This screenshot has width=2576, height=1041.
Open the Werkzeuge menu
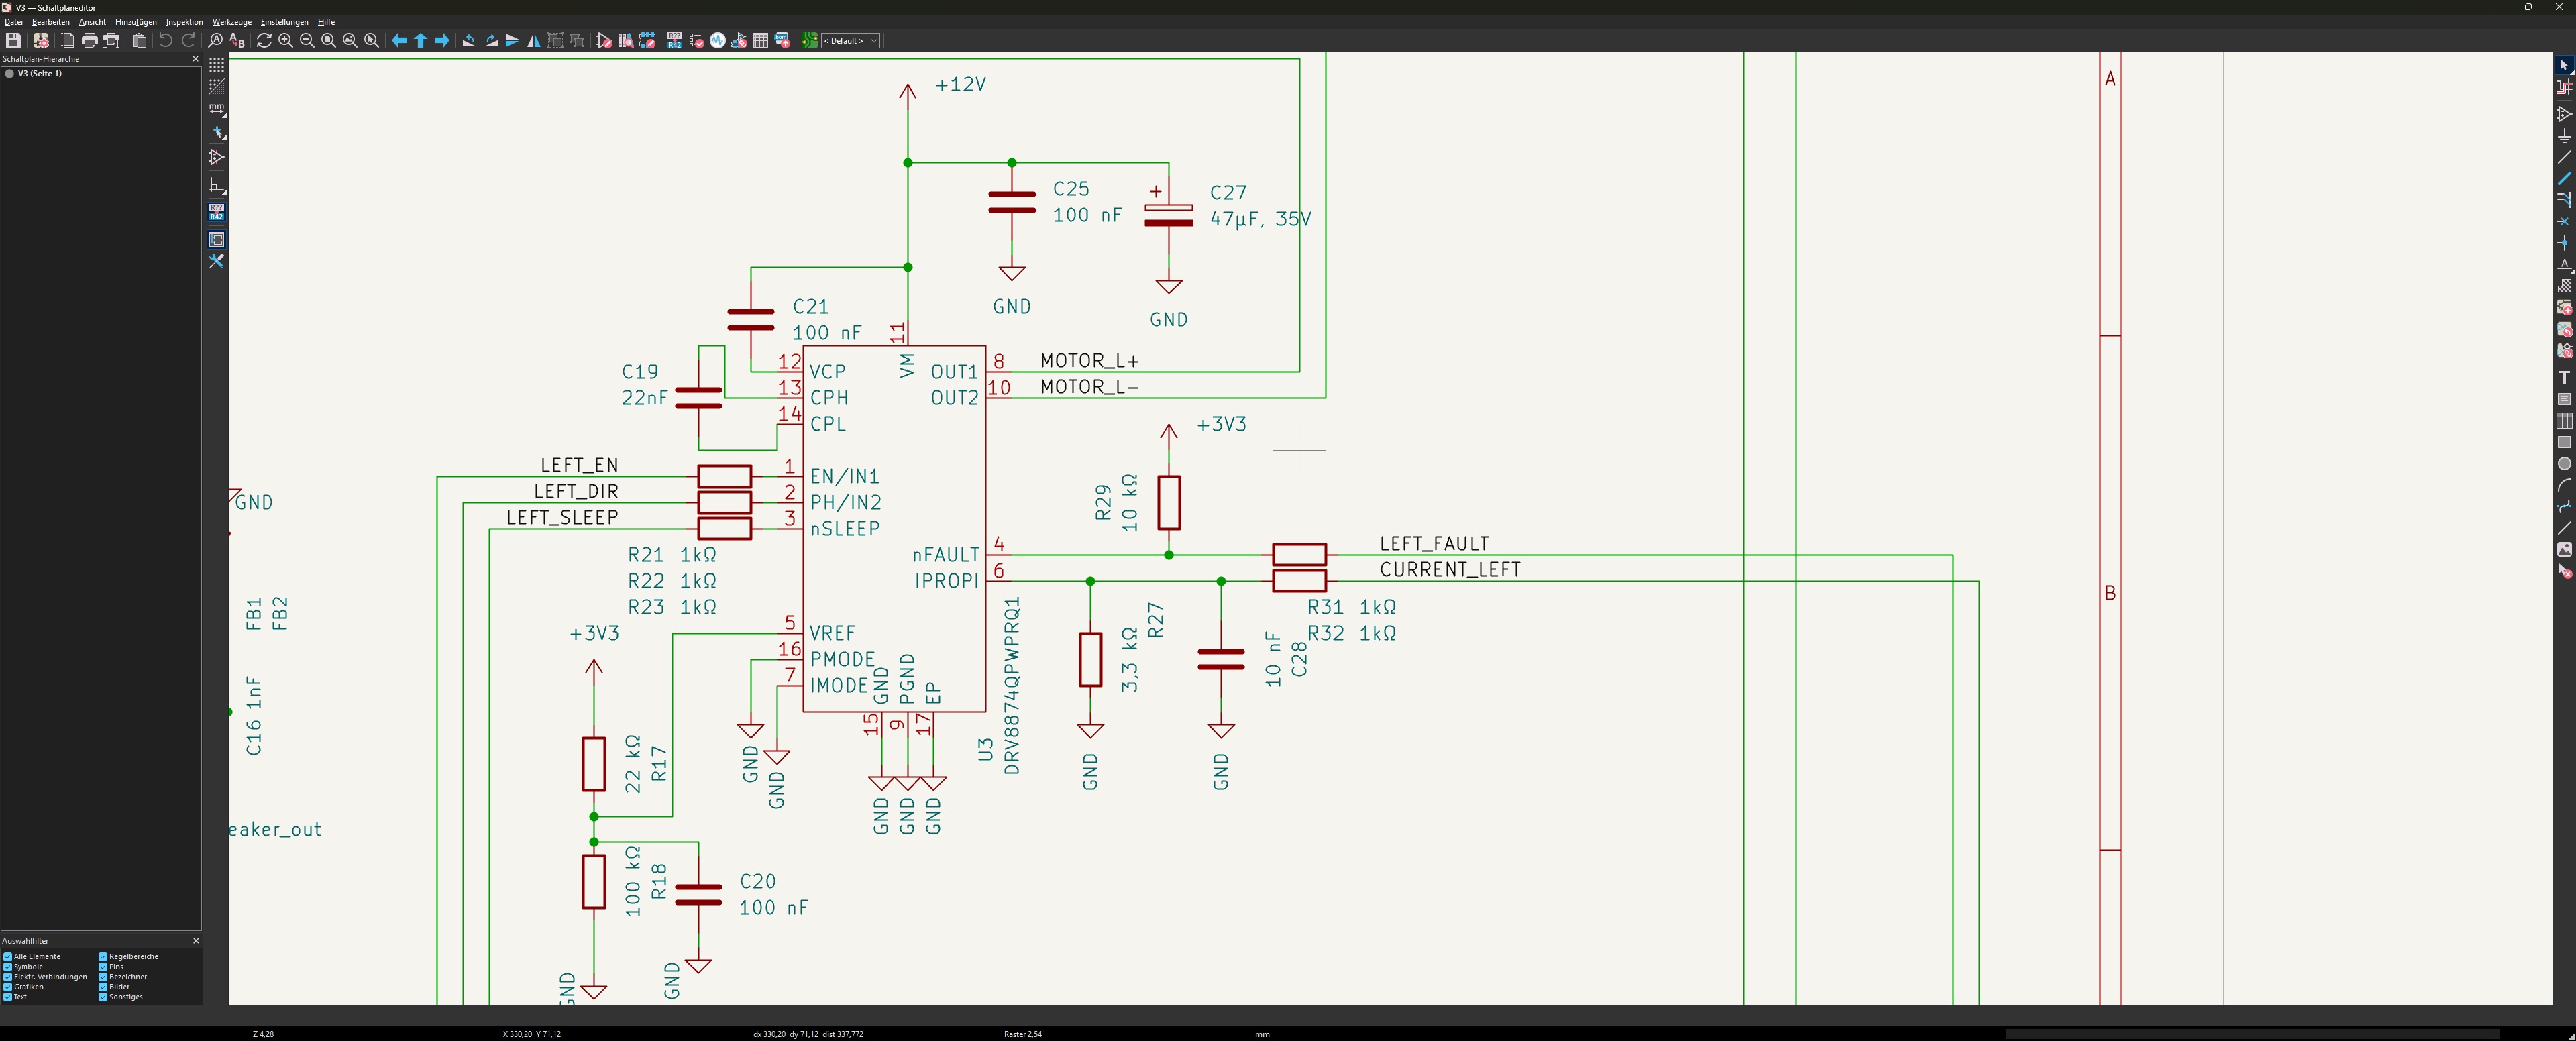(x=232, y=22)
